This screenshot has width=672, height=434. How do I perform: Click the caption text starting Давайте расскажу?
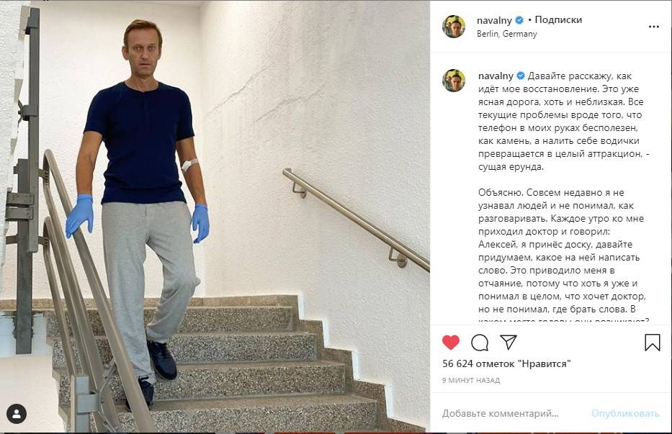point(563,121)
